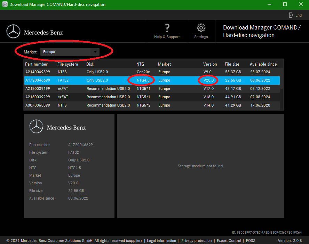Open Help & Support question mark icon
This screenshot has height=244, width=309.
167,28
